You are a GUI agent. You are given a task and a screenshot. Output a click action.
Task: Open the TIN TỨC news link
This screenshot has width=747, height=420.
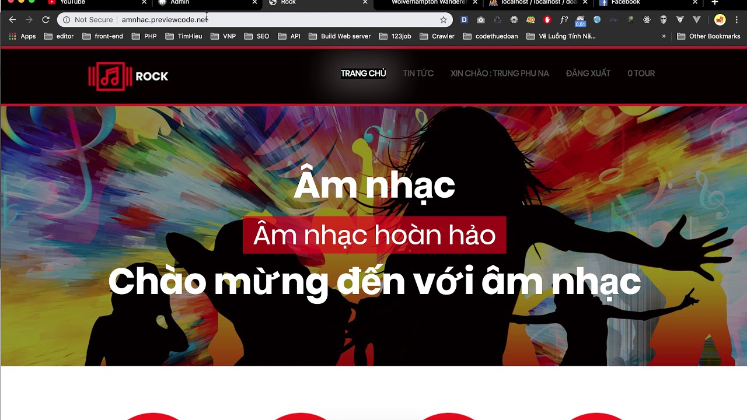click(x=418, y=73)
